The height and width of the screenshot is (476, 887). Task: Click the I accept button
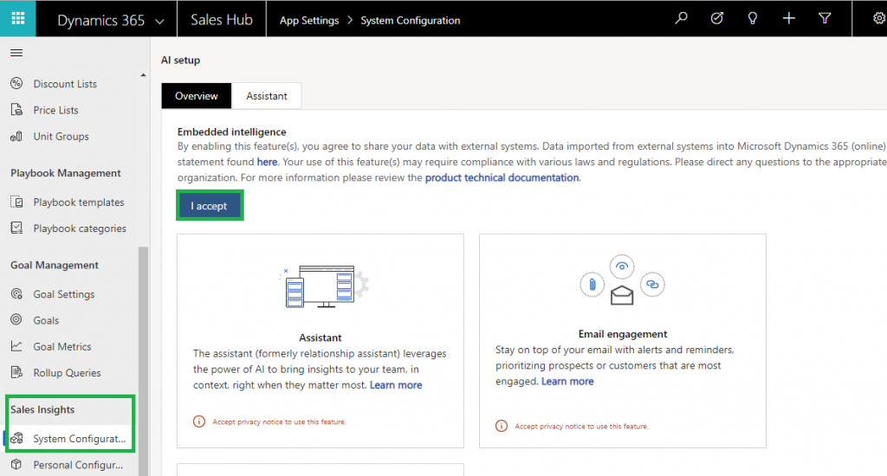click(x=209, y=206)
